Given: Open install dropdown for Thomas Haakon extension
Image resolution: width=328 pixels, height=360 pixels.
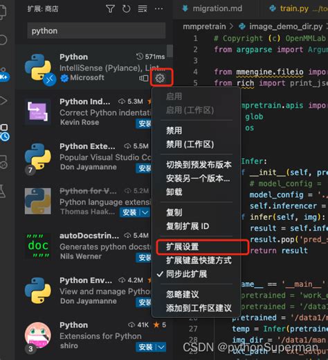Looking at the screenshot, I should click(145, 212).
